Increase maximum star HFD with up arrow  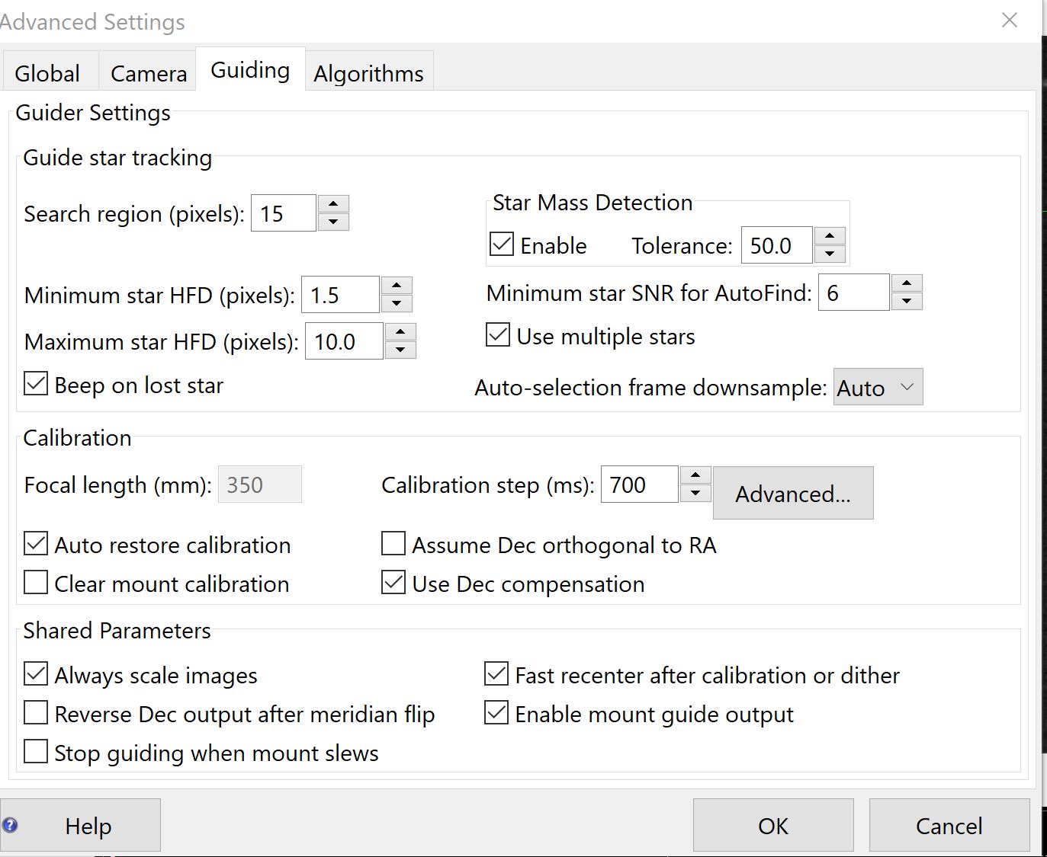(x=400, y=332)
